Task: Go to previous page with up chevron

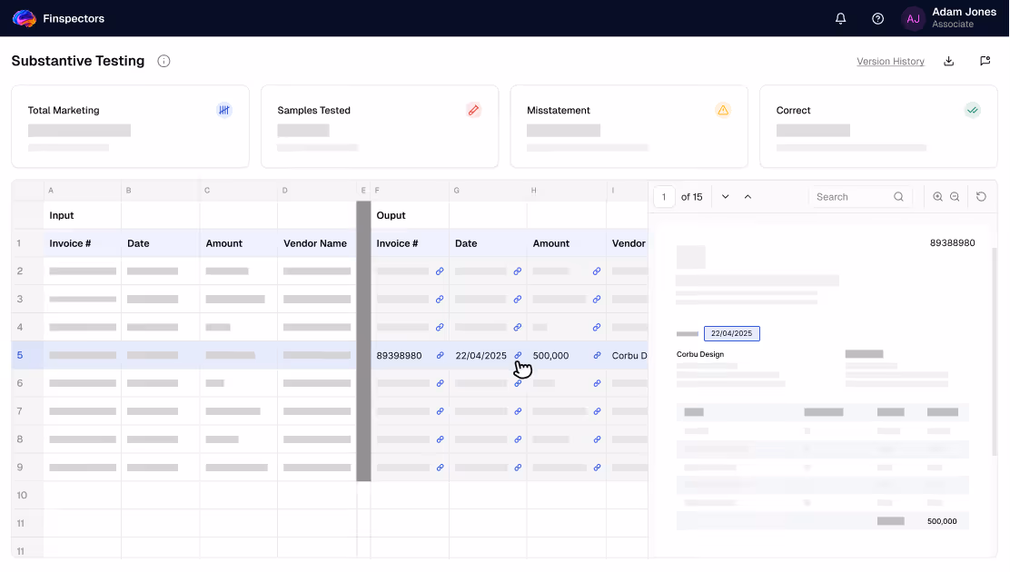Action: pos(748,197)
